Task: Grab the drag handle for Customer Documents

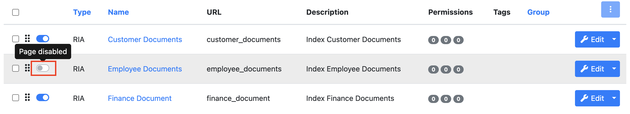Action: (x=27, y=39)
